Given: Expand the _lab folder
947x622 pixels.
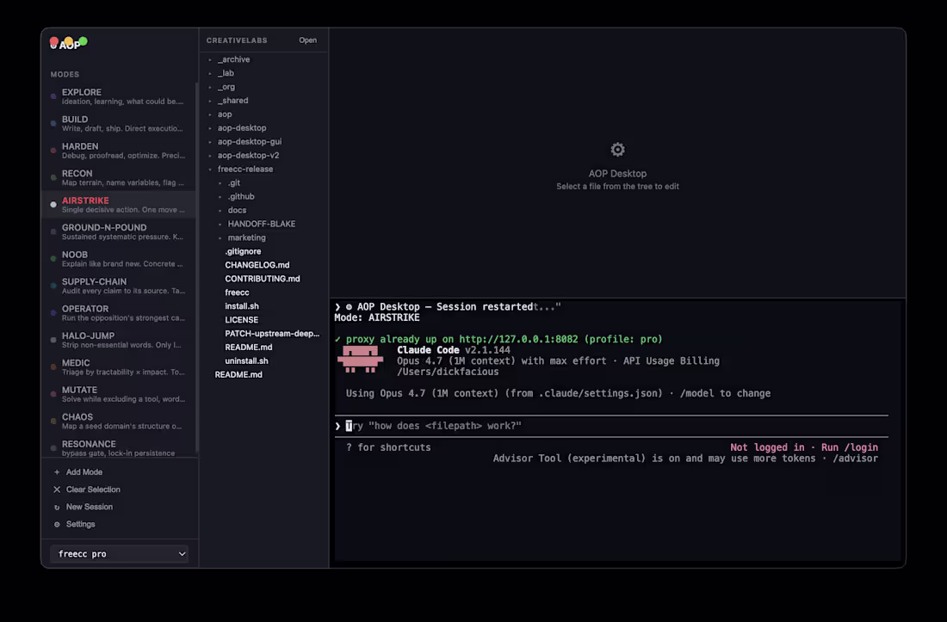Looking at the screenshot, I should [x=264, y=73].
